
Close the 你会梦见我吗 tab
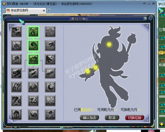pos(44,11)
